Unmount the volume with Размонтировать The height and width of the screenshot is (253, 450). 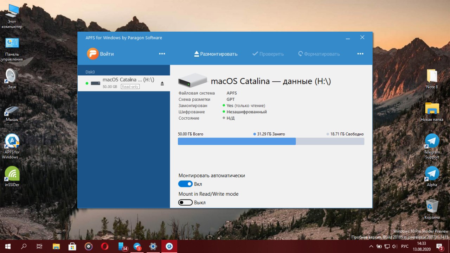[x=216, y=54]
